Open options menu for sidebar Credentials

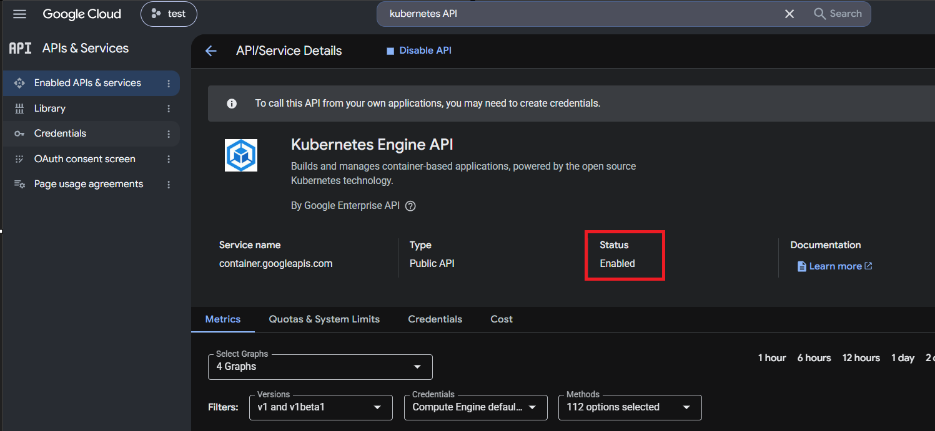169,133
